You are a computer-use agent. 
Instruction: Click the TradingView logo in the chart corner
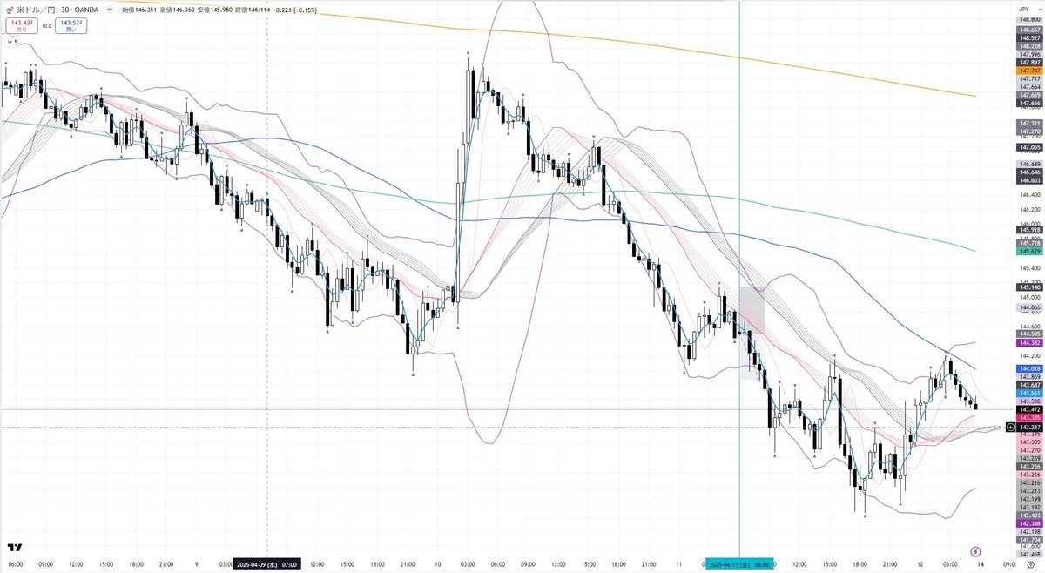(15, 548)
